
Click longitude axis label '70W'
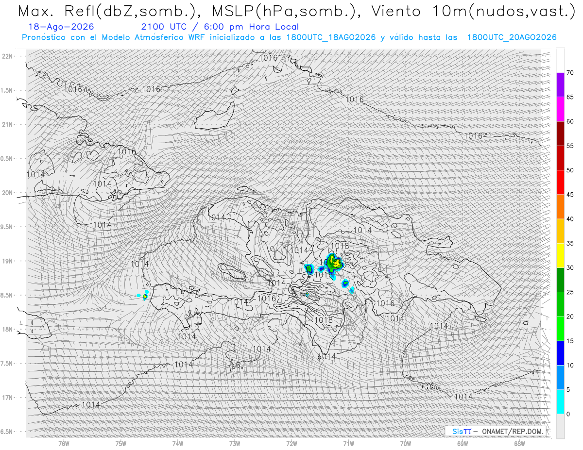point(406,443)
